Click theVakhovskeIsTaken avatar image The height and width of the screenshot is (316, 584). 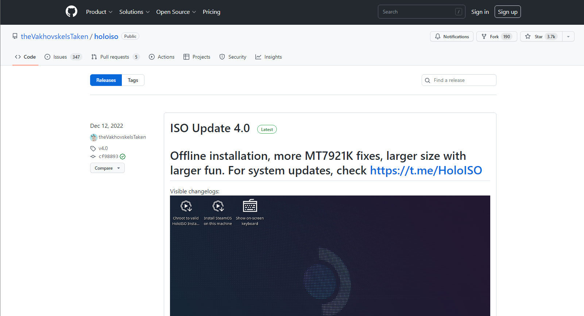coord(93,137)
